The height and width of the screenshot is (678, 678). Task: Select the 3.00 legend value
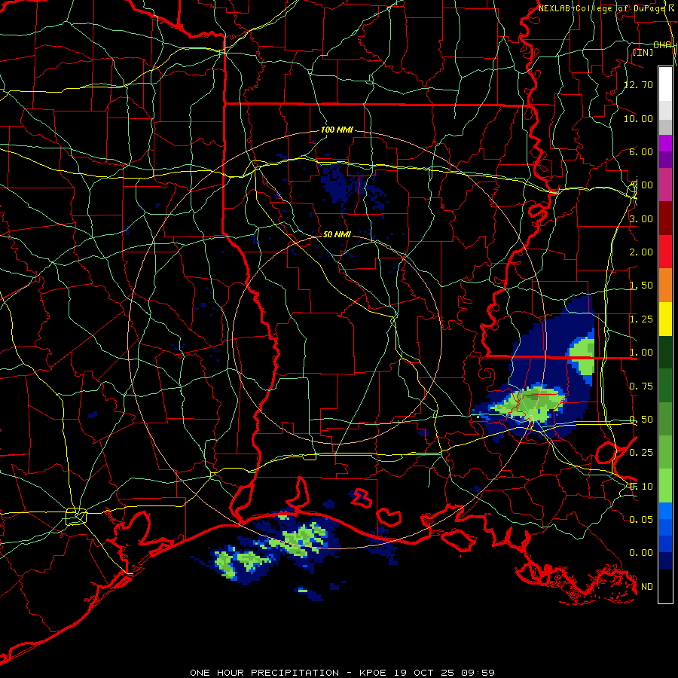point(641,218)
